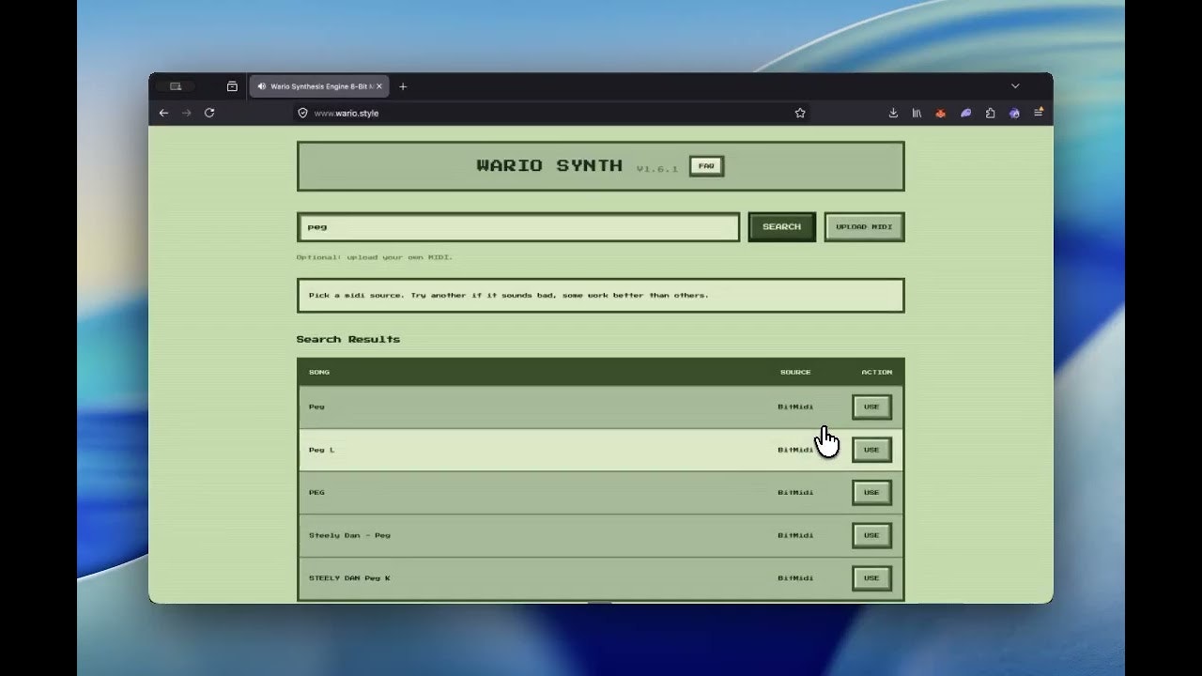Screen dimensions: 1202x676
Task: Click the Steely Dan - Peg song name
Action: click(x=349, y=535)
